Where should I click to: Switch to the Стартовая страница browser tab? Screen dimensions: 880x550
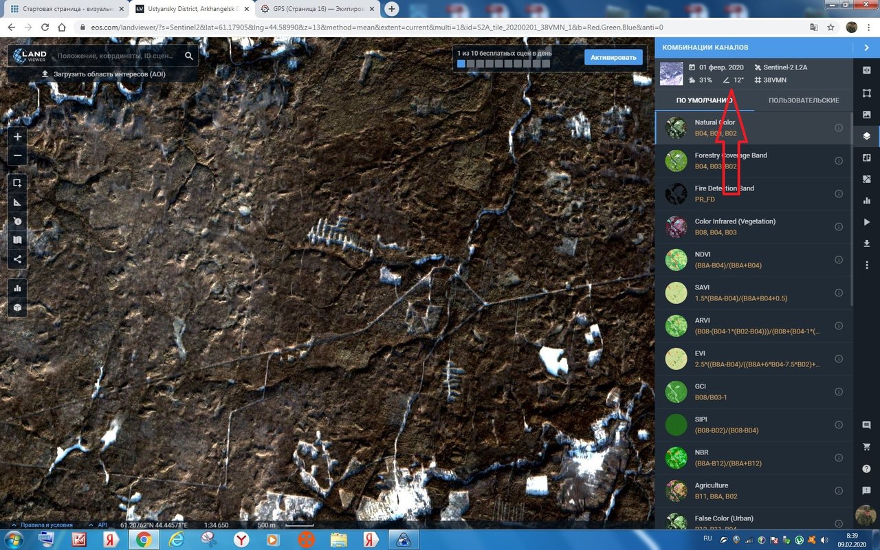pos(66,9)
